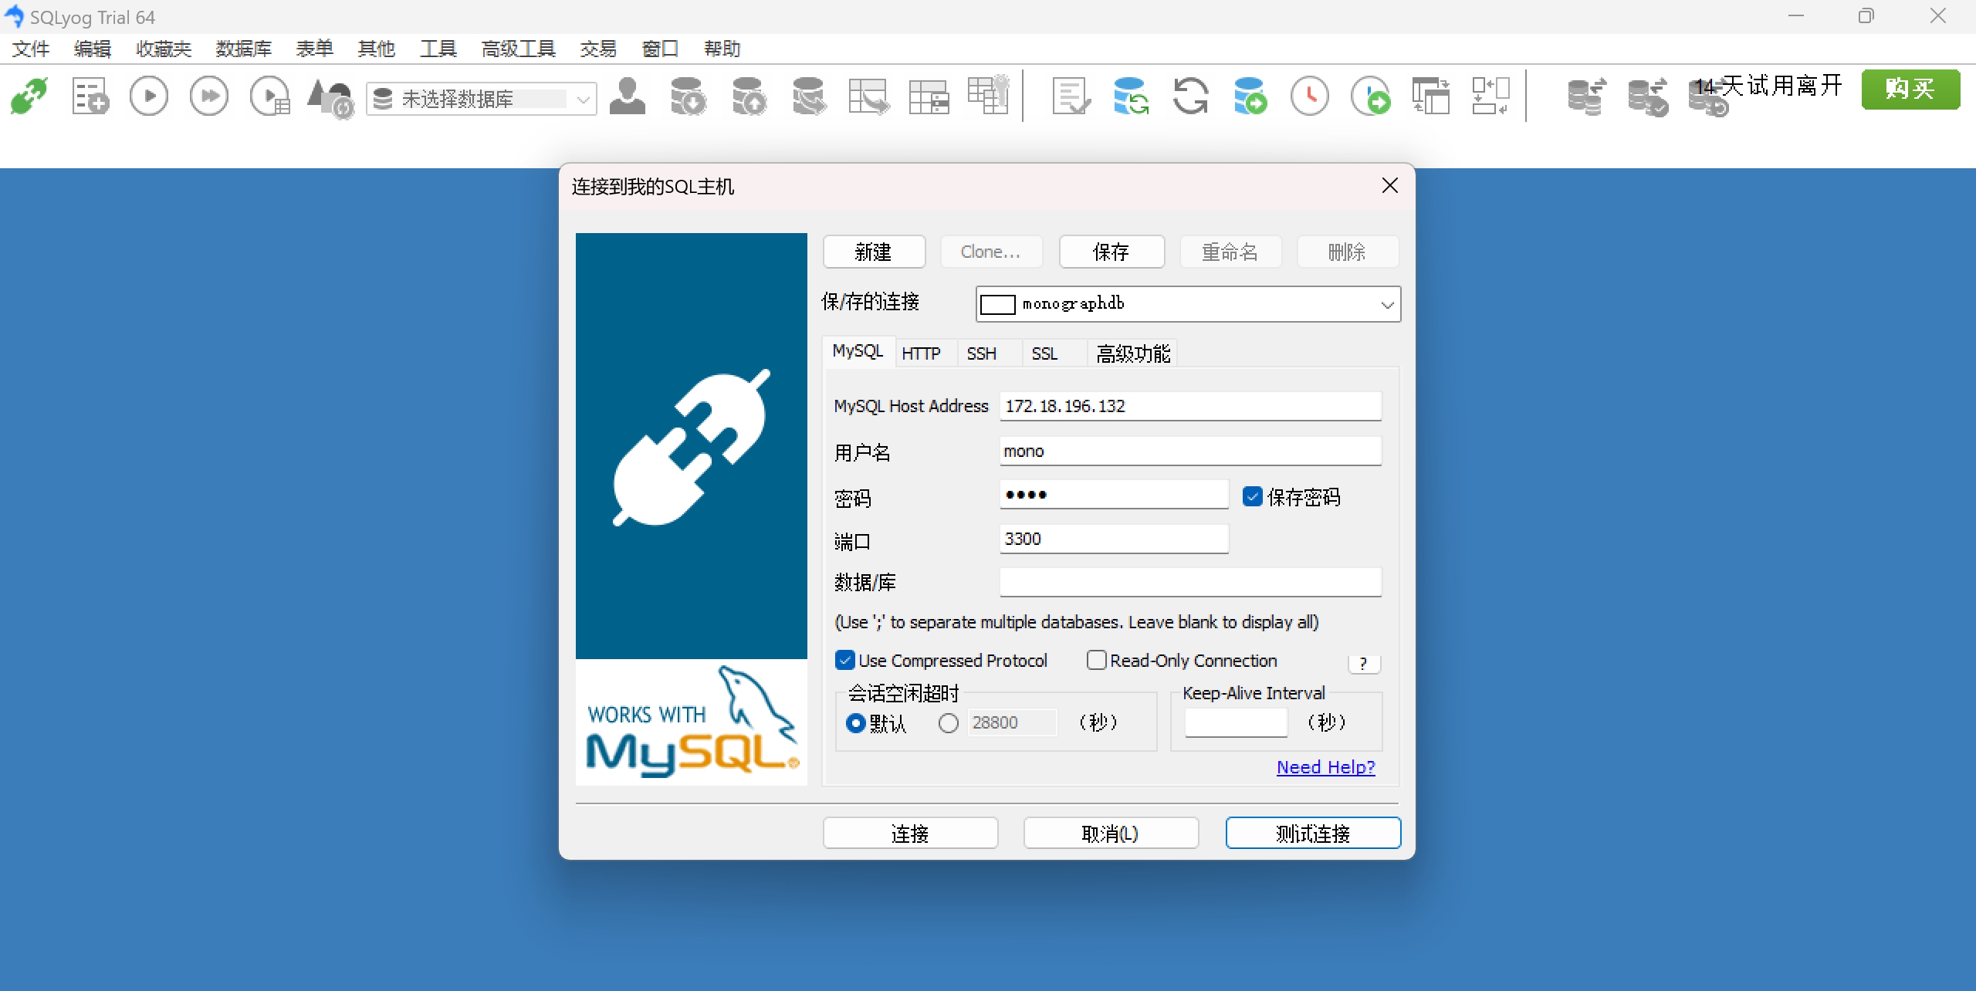Open the 帮助 menu
The width and height of the screenshot is (1976, 991).
pyautogui.click(x=722, y=49)
